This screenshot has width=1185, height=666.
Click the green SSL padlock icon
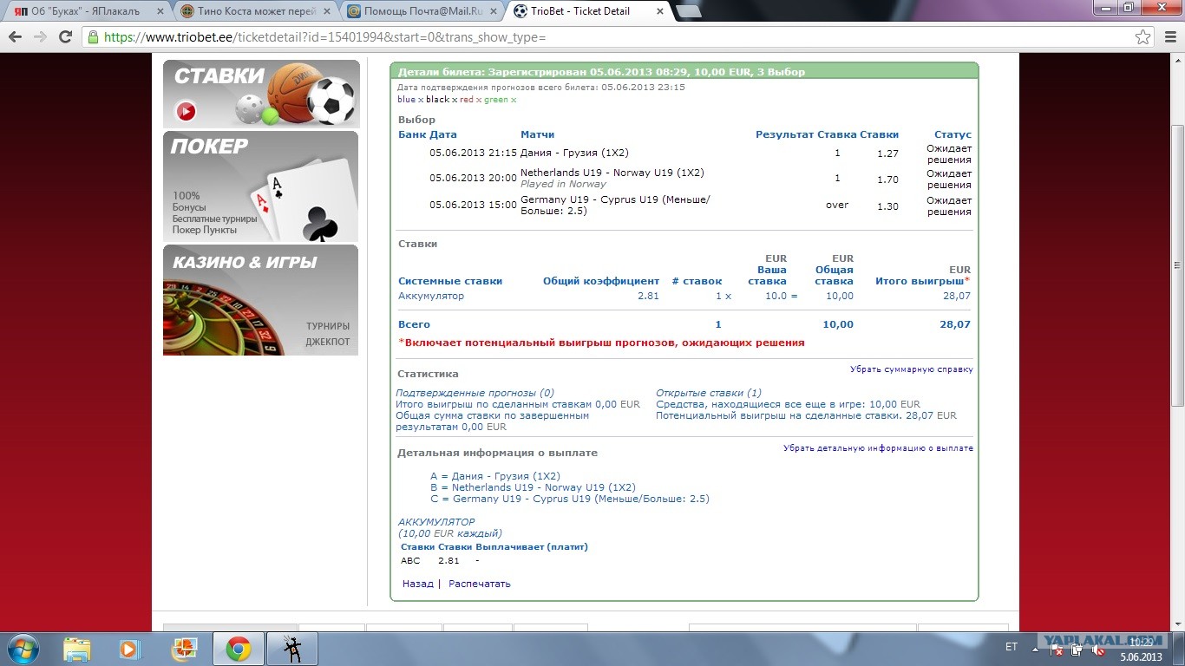pos(93,37)
